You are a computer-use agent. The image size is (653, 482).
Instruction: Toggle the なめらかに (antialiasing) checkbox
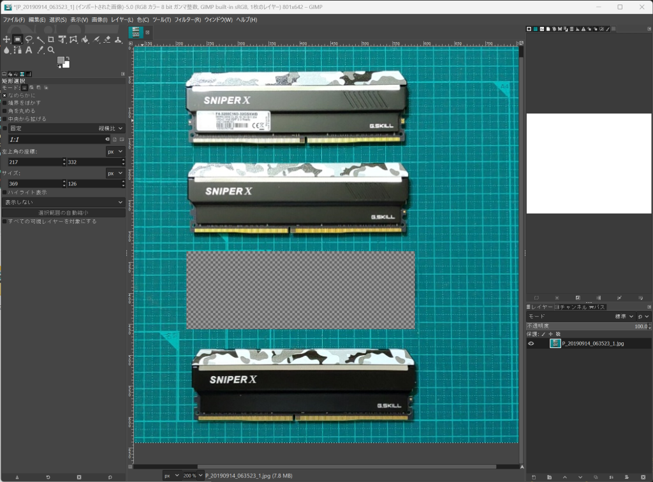coord(4,96)
